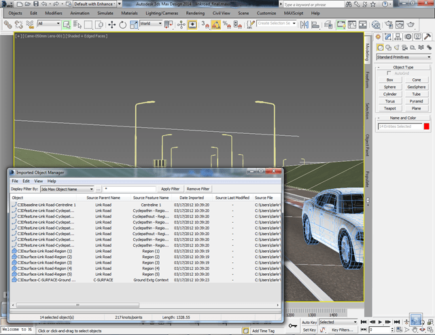Toggle Set Key mode

tap(309, 330)
